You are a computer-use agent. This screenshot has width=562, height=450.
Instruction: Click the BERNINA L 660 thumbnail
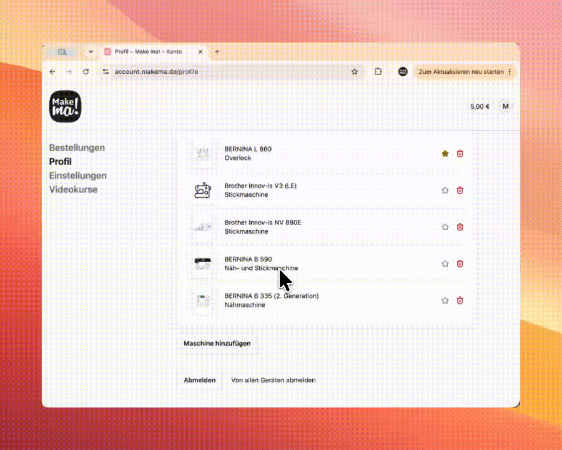pos(203,154)
